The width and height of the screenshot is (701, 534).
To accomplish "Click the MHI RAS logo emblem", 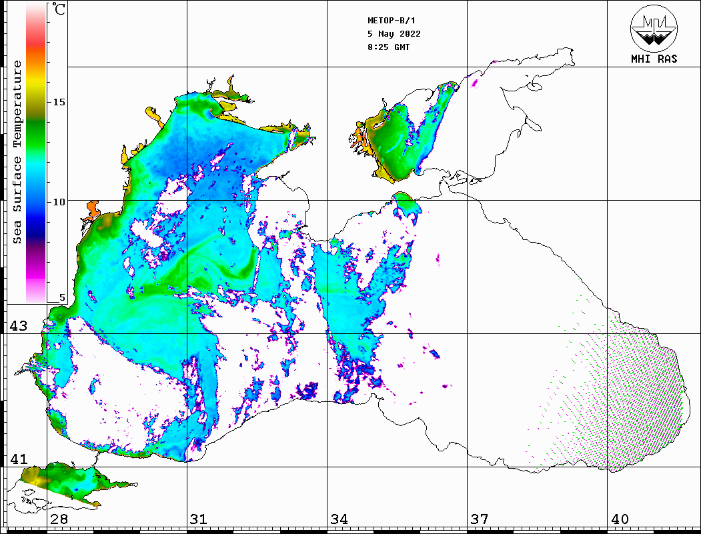I will [x=654, y=28].
